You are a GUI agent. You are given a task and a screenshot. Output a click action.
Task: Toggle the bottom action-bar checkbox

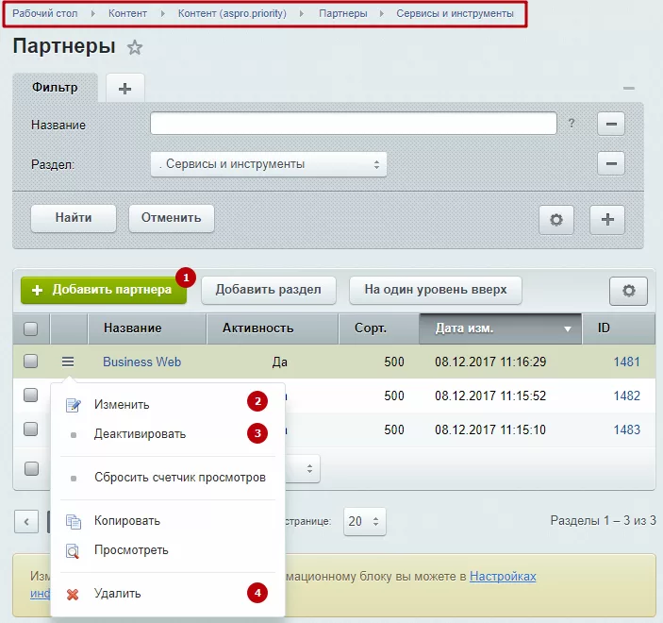pos(31,468)
